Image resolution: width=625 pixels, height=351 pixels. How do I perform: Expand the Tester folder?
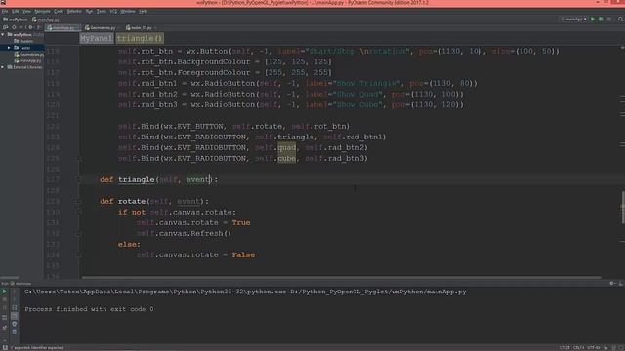click(x=9, y=48)
